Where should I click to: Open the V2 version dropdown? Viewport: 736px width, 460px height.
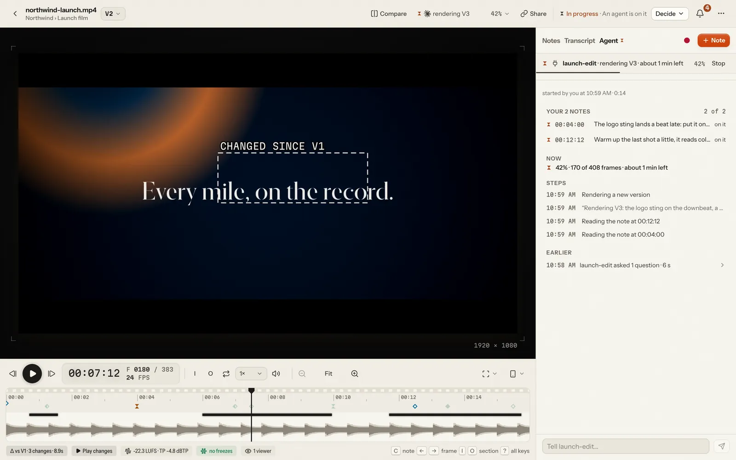113,14
